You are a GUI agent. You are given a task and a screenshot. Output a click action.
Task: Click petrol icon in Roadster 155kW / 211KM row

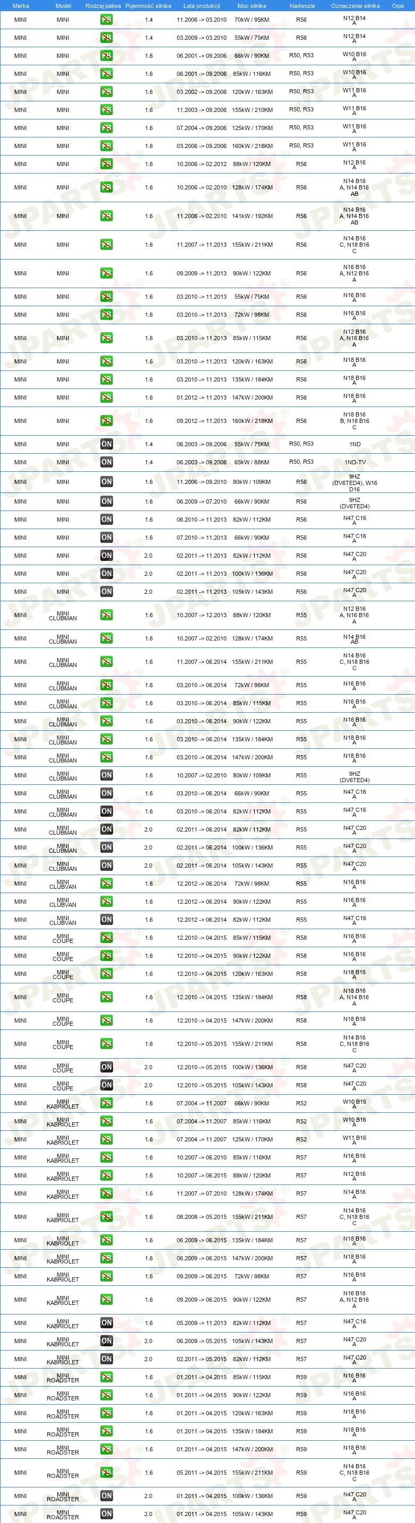[x=107, y=1473]
